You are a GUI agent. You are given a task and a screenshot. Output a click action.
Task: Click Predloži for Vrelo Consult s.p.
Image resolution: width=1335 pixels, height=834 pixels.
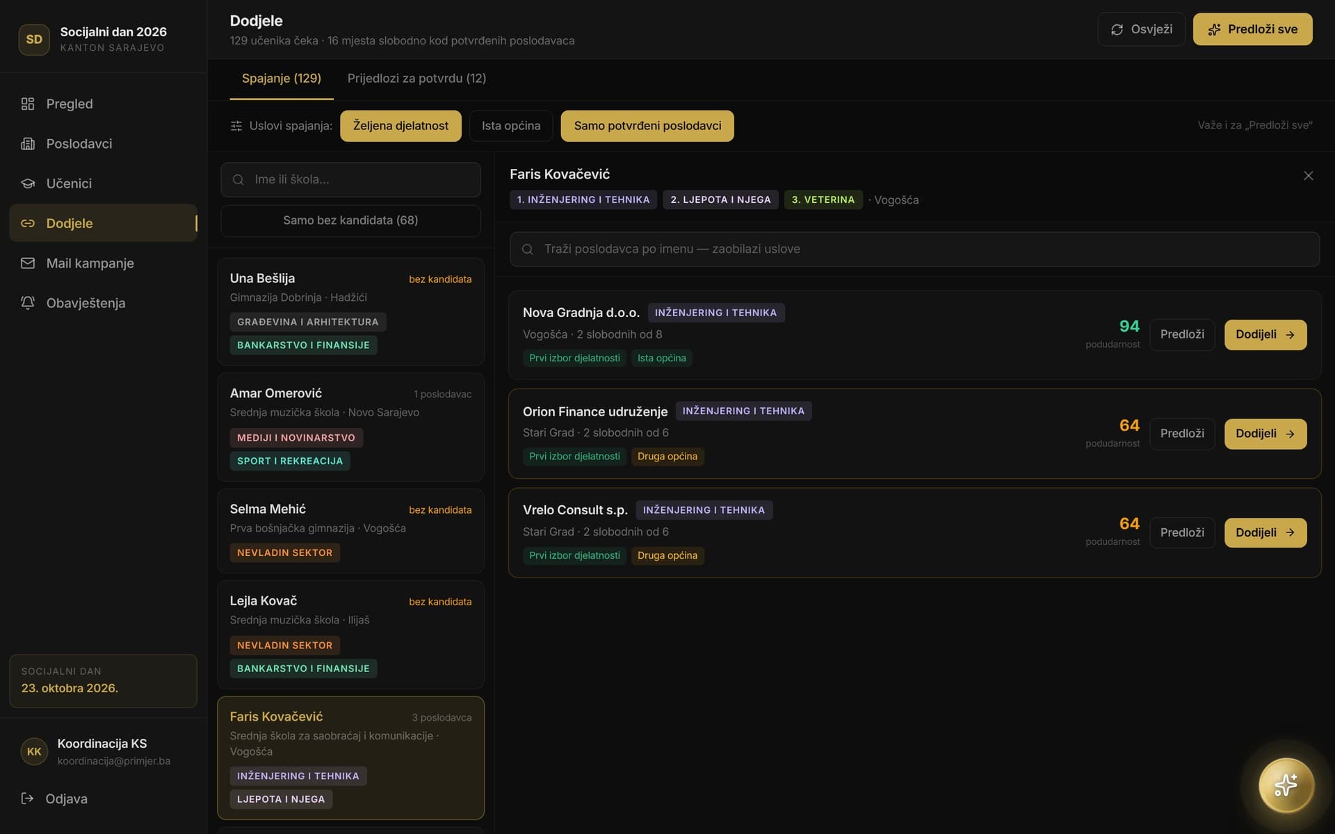click(1182, 532)
